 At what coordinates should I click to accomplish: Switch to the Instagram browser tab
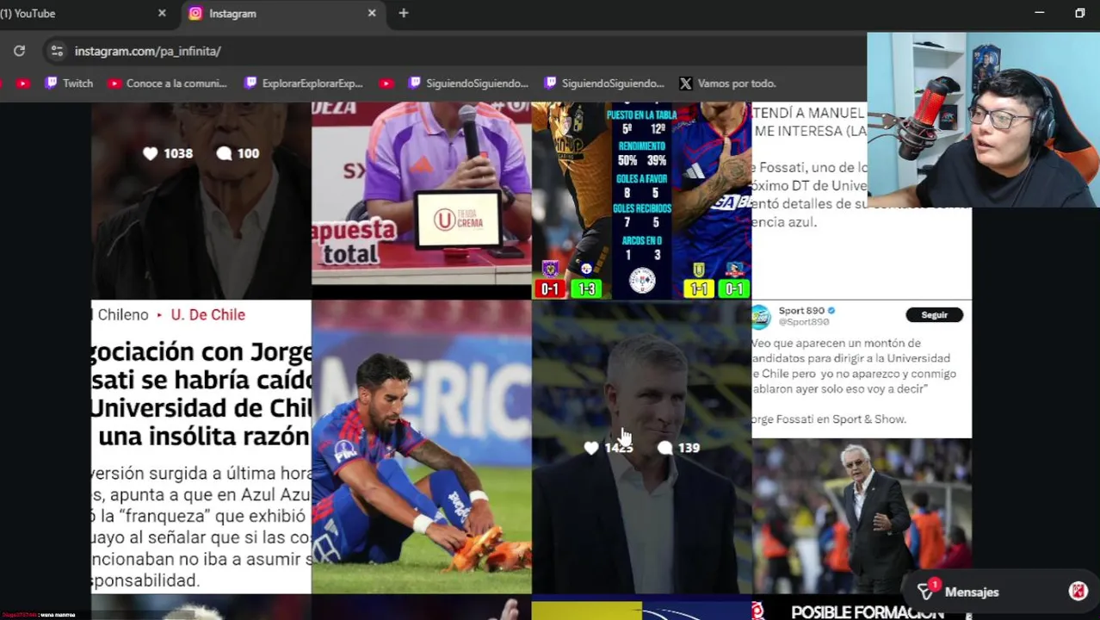click(x=284, y=14)
